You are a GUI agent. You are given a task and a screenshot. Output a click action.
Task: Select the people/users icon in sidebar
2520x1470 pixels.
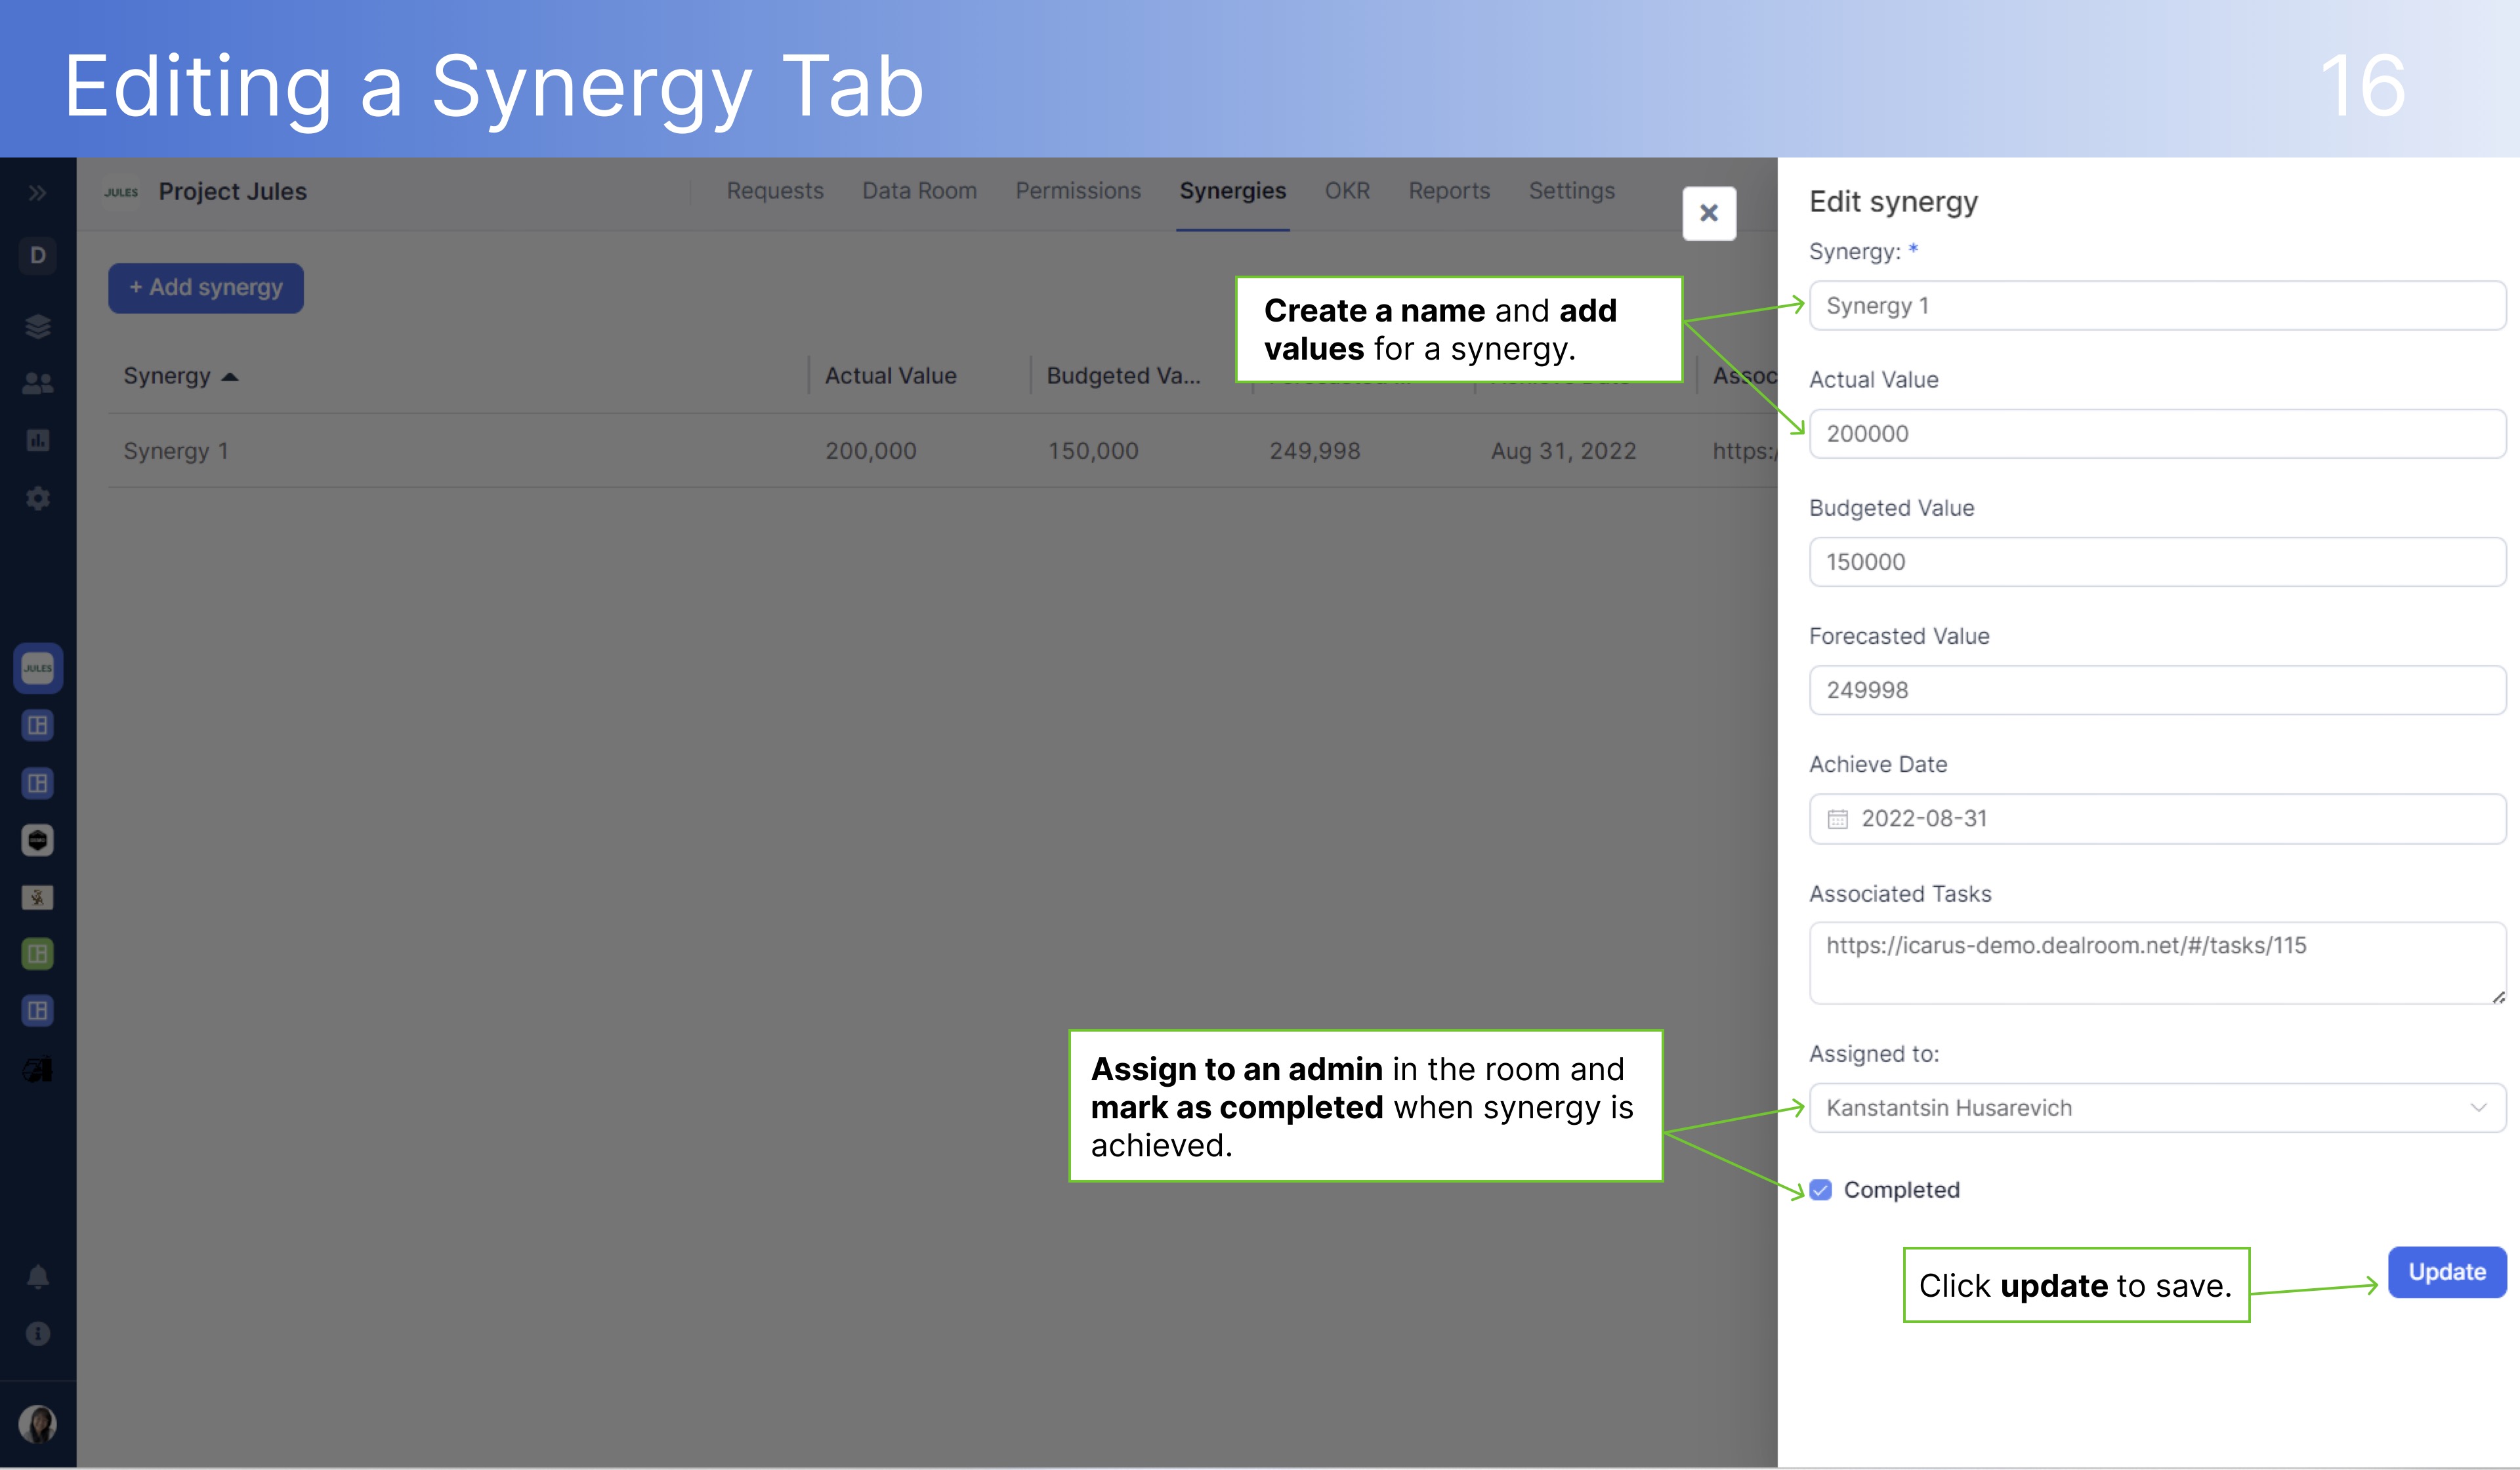coord(37,382)
